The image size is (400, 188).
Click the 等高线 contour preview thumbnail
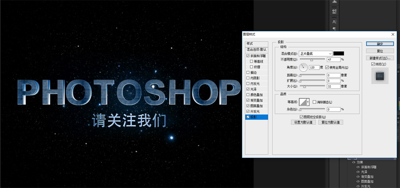[303, 102]
